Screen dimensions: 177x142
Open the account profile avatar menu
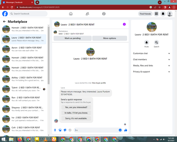[x=170, y=14]
